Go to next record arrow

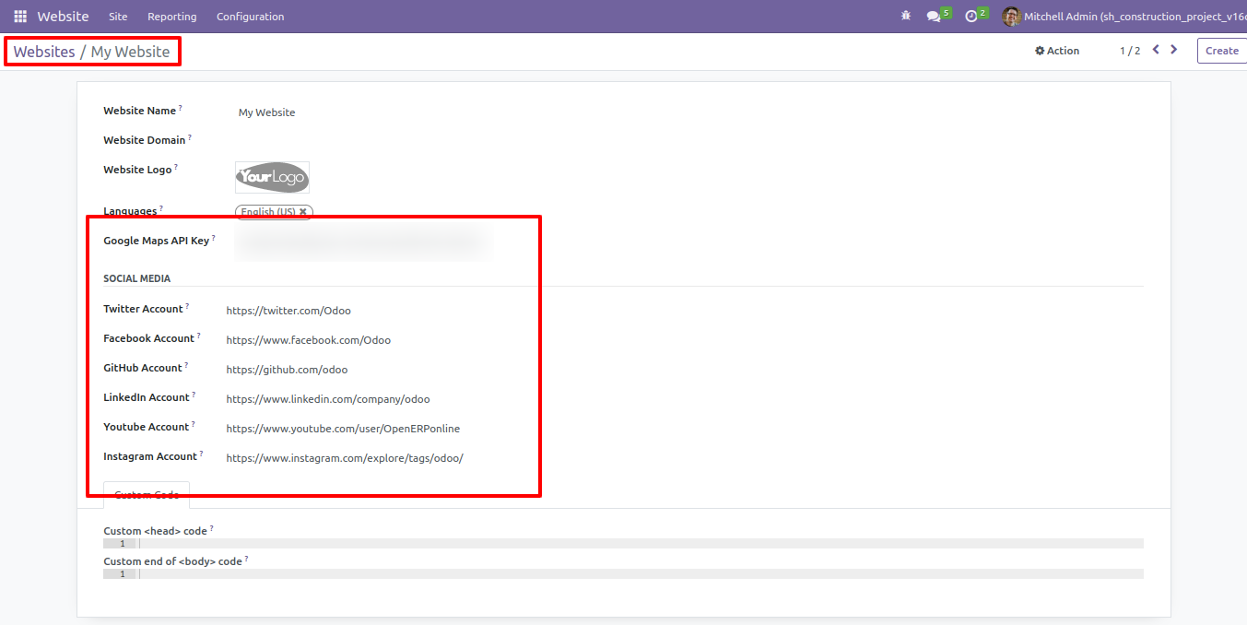click(1173, 50)
